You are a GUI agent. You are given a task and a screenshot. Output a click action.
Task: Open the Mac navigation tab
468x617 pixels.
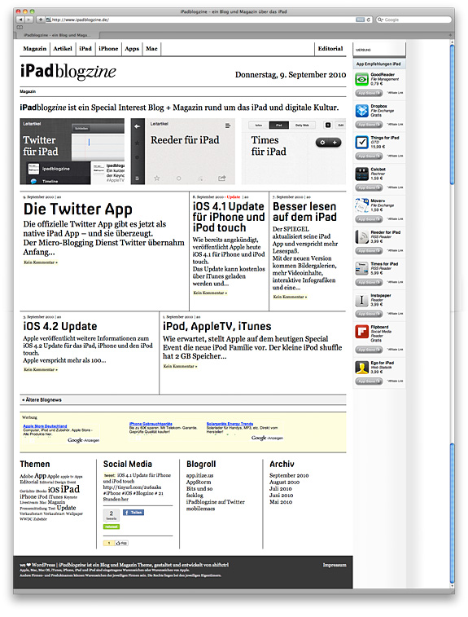(151, 49)
